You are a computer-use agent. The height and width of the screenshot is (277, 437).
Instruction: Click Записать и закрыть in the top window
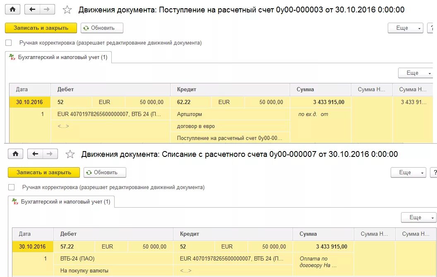[40, 28]
